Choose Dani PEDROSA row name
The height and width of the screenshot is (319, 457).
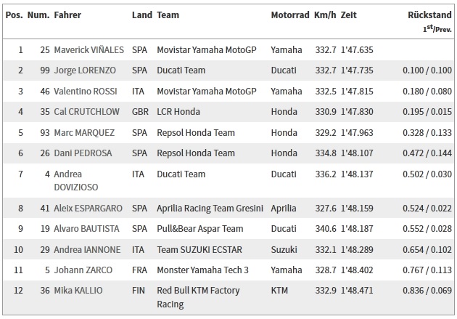pos(83,153)
